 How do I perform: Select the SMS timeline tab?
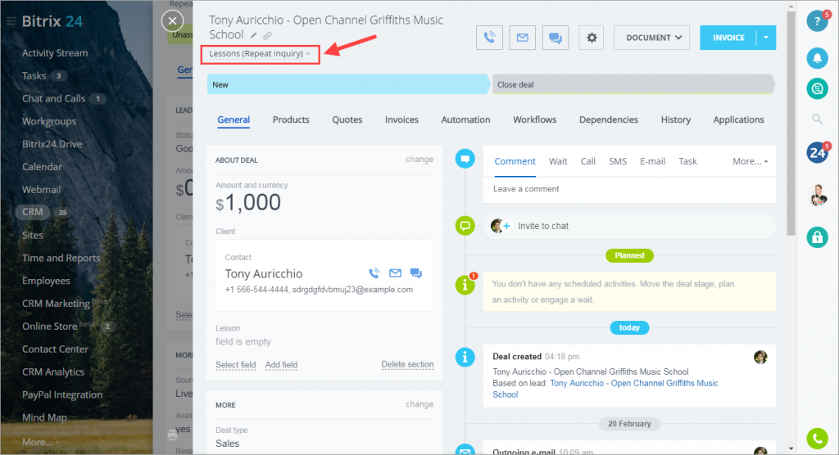pyautogui.click(x=618, y=161)
